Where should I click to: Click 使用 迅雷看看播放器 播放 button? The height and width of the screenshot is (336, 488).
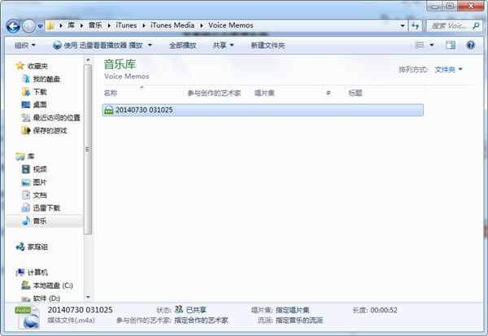(98, 46)
